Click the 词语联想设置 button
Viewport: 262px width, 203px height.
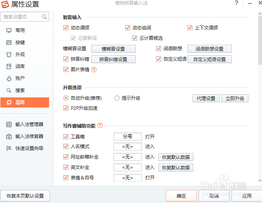209,49
